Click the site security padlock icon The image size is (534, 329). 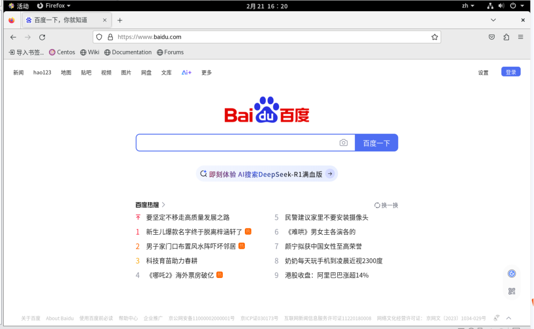click(x=110, y=37)
